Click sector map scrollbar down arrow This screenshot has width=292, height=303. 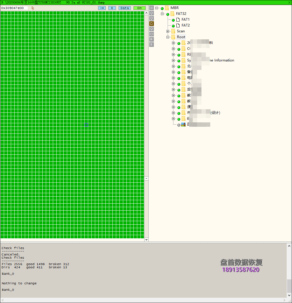pos(146,239)
